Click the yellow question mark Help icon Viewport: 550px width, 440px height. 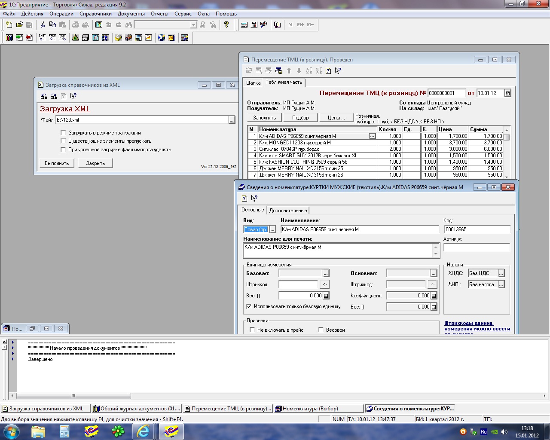(226, 25)
